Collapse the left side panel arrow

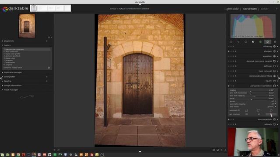[1, 78]
